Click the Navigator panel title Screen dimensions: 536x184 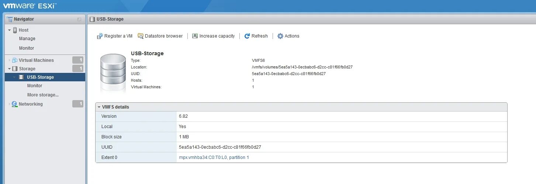click(x=24, y=19)
